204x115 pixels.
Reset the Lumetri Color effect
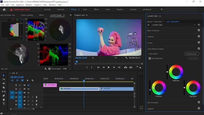coord(199,25)
